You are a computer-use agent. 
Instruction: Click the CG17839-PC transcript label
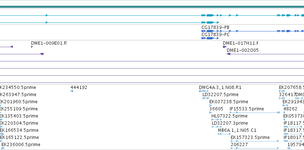pos(216,35)
